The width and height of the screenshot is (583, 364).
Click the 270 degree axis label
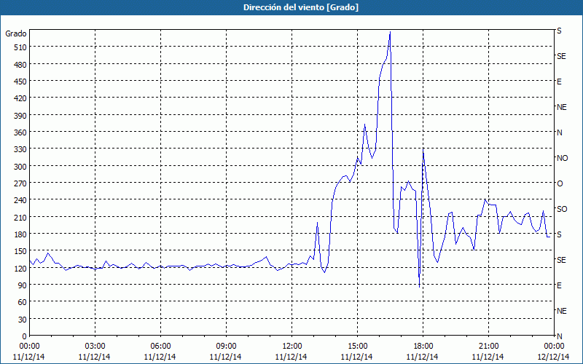20,183
